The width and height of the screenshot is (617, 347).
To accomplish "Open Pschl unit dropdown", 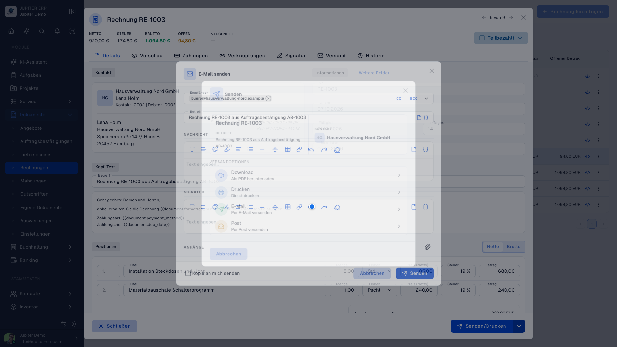I will pos(380,290).
